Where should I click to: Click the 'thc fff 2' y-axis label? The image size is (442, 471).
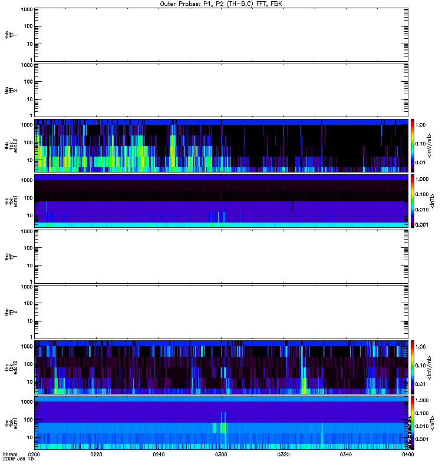(11, 312)
